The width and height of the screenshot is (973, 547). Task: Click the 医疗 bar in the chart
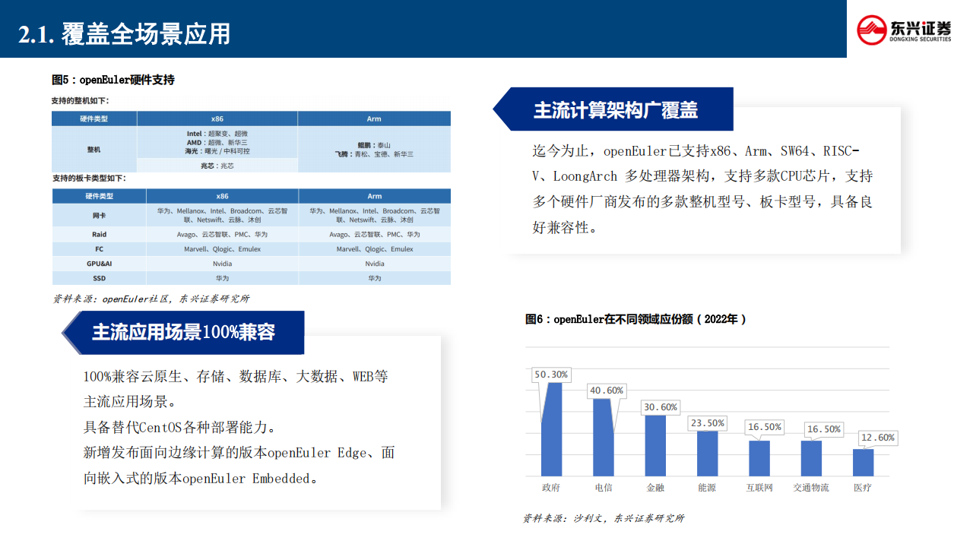pos(863,463)
